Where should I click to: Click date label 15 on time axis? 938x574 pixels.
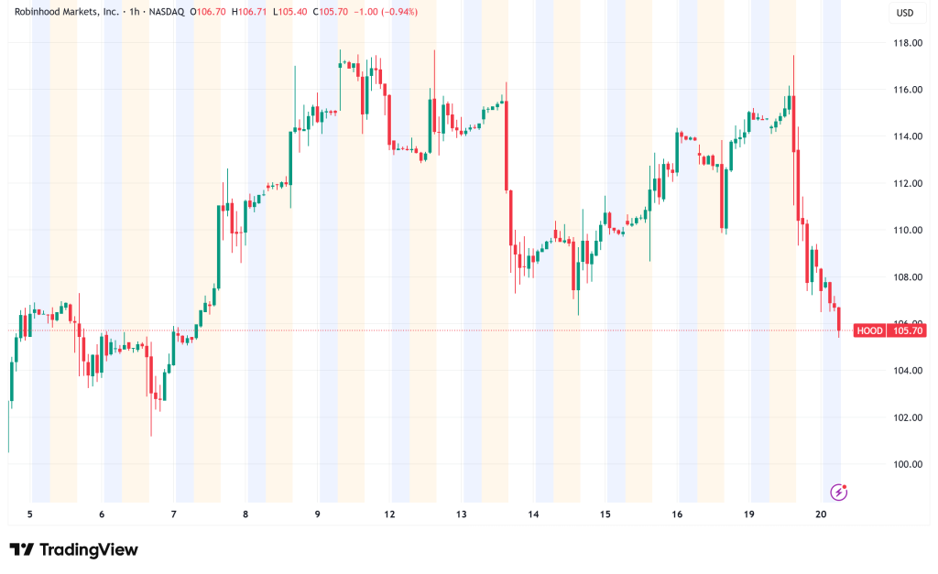point(605,514)
